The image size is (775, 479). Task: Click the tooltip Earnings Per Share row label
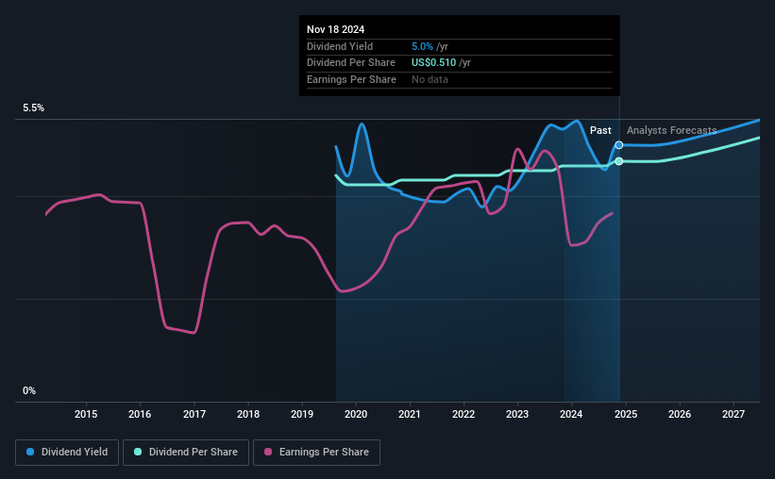click(351, 79)
